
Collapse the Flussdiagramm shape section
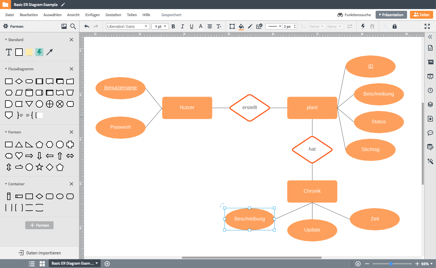tap(6, 69)
